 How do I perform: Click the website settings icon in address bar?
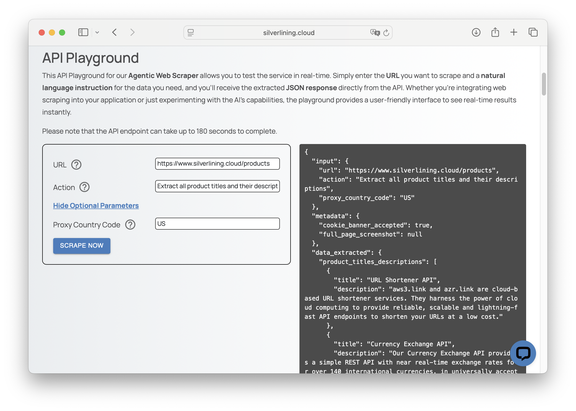click(x=191, y=33)
